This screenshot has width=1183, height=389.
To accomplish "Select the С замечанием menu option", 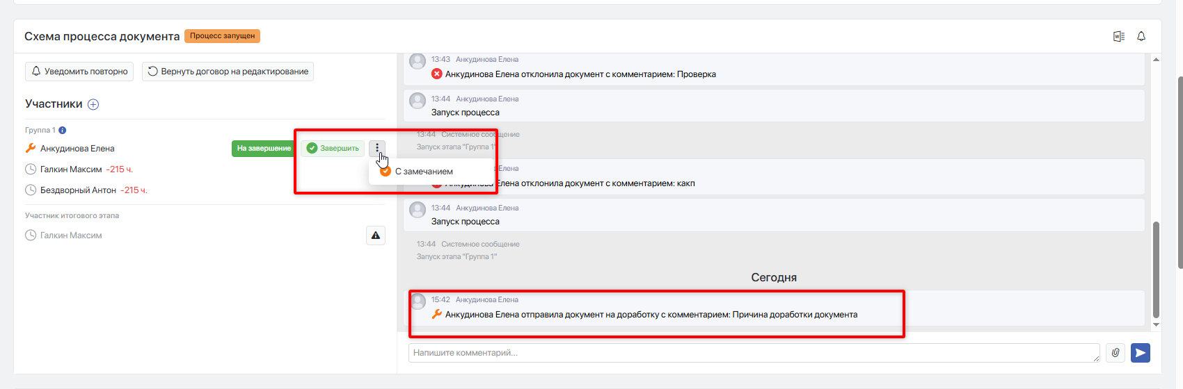I will coord(418,172).
